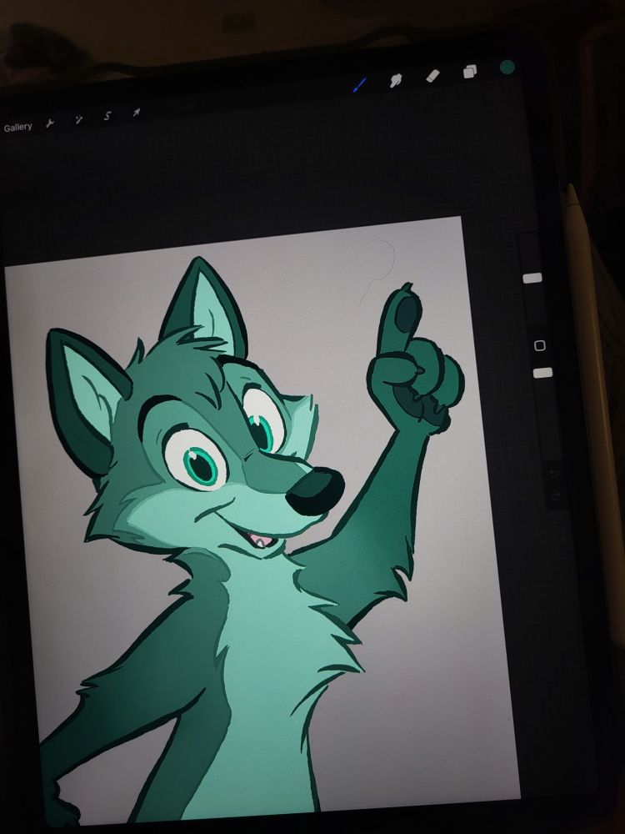Image resolution: width=625 pixels, height=834 pixels.
Task: Open the Actions wrench menu
Action: (x=50, y=123)
